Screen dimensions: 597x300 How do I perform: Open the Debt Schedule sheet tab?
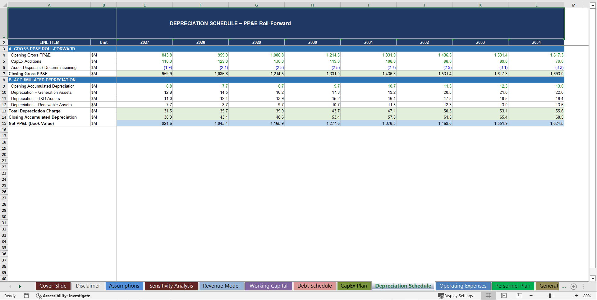click(x=315, y=286)
